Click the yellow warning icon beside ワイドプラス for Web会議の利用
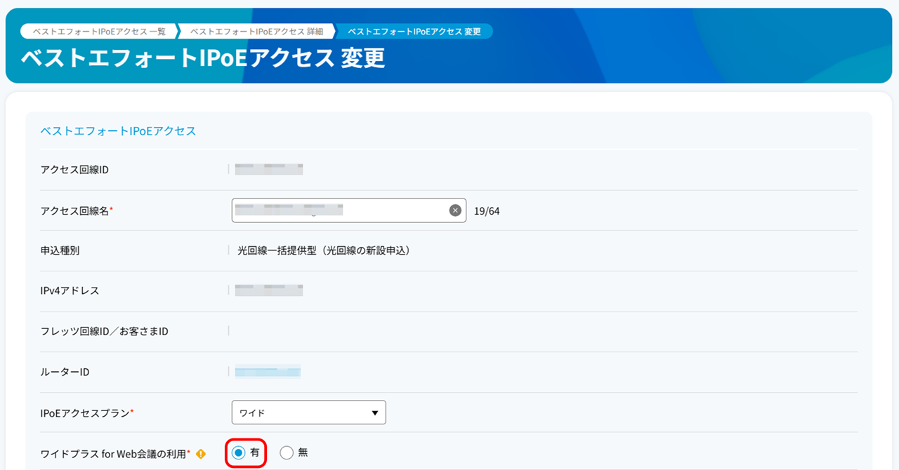The image size is (899, 470). coord(201,454)
